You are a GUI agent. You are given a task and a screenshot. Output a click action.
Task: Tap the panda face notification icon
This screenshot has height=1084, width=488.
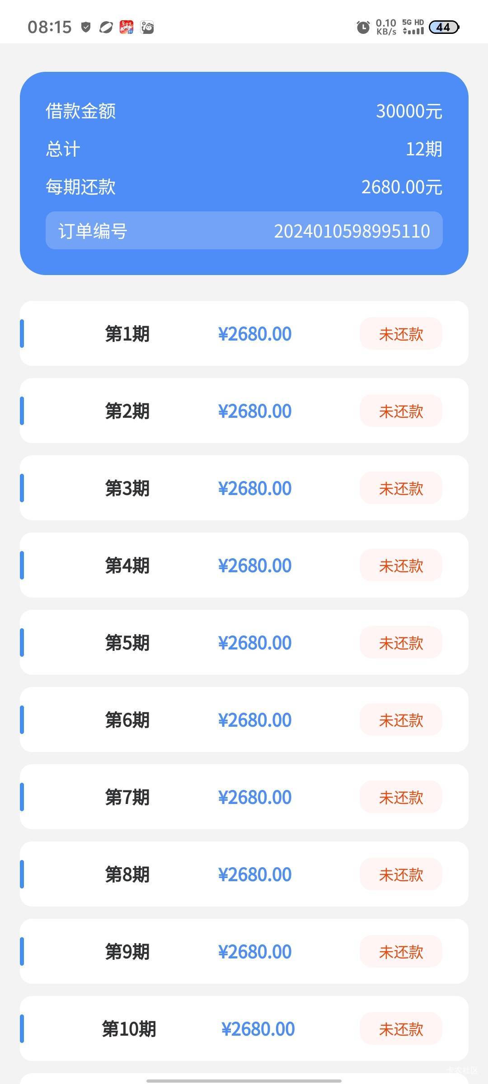tap(147, 27)
